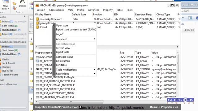Click the PR_MAPPING_SIGNATURE property icon

point(37,97)
